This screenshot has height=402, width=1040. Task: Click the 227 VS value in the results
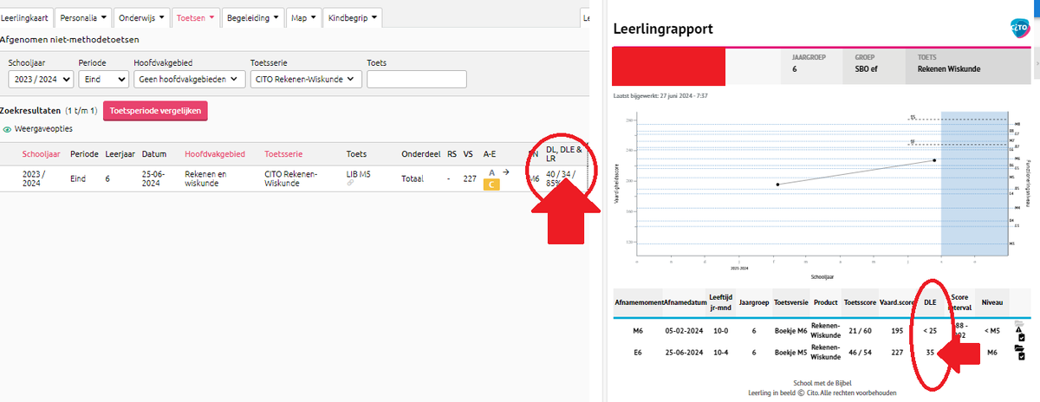click(x=471, y=179)
